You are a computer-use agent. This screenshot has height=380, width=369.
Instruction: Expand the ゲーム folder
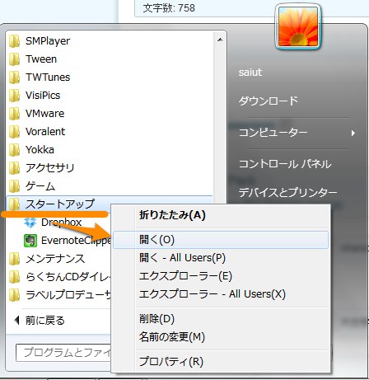tap(40, 186)
